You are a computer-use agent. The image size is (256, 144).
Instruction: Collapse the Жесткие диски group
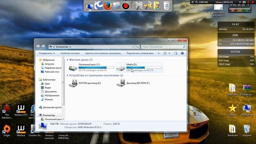tap(68, 60)
